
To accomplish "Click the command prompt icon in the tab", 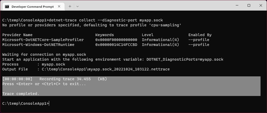I will tap(7, 7).
